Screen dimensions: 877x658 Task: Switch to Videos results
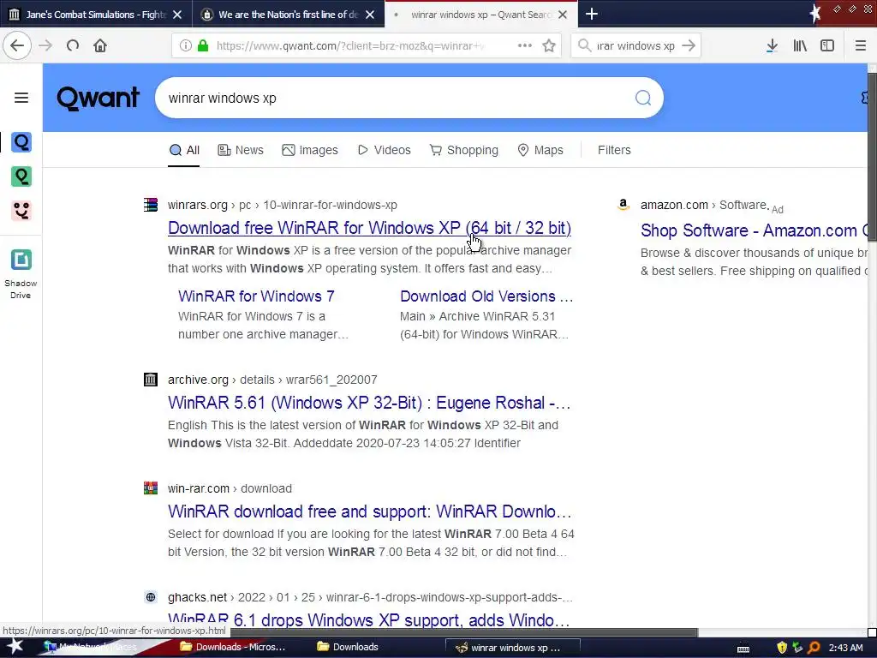coord(384,150)
